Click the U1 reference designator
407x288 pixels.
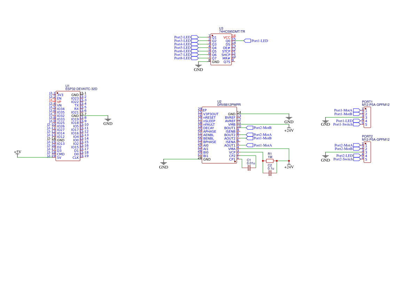(x=68, y=86)
